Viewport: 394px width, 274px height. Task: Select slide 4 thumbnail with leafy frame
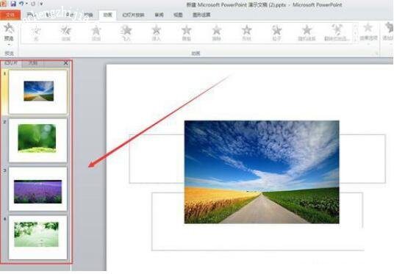(38, 237)
